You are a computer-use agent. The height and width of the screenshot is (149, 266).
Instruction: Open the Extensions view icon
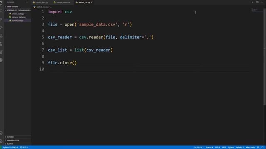click(x=1, y=52)
